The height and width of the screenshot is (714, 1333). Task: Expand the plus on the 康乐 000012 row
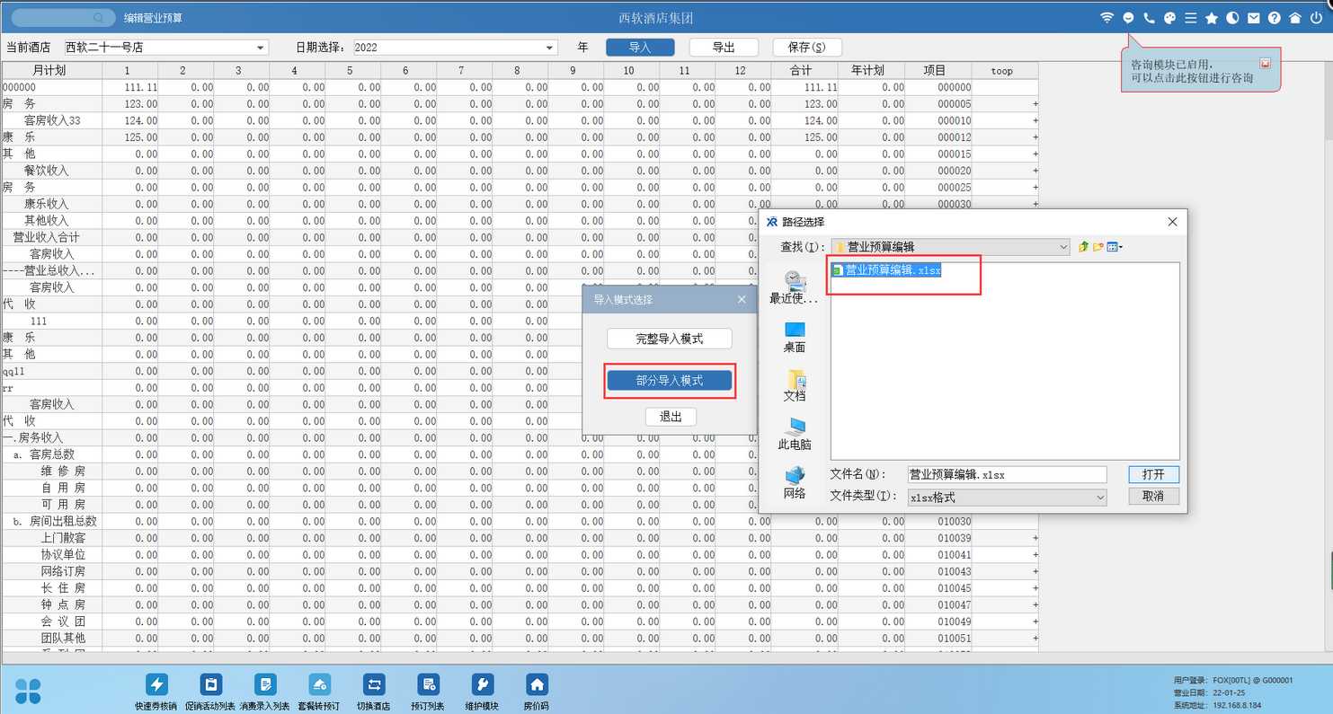pos(1035,137)
